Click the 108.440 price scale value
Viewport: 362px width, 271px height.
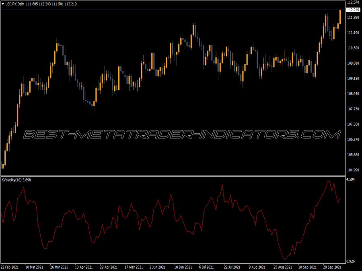pos(353,94)
